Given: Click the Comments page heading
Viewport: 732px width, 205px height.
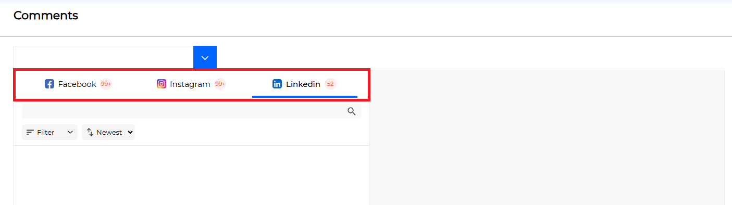Looking at the screenshot, I should [46, 16].
